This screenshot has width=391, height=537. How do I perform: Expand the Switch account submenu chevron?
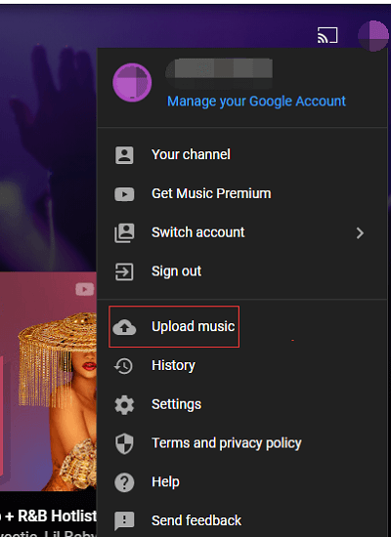pyautogui.click(x=360, y=233)
